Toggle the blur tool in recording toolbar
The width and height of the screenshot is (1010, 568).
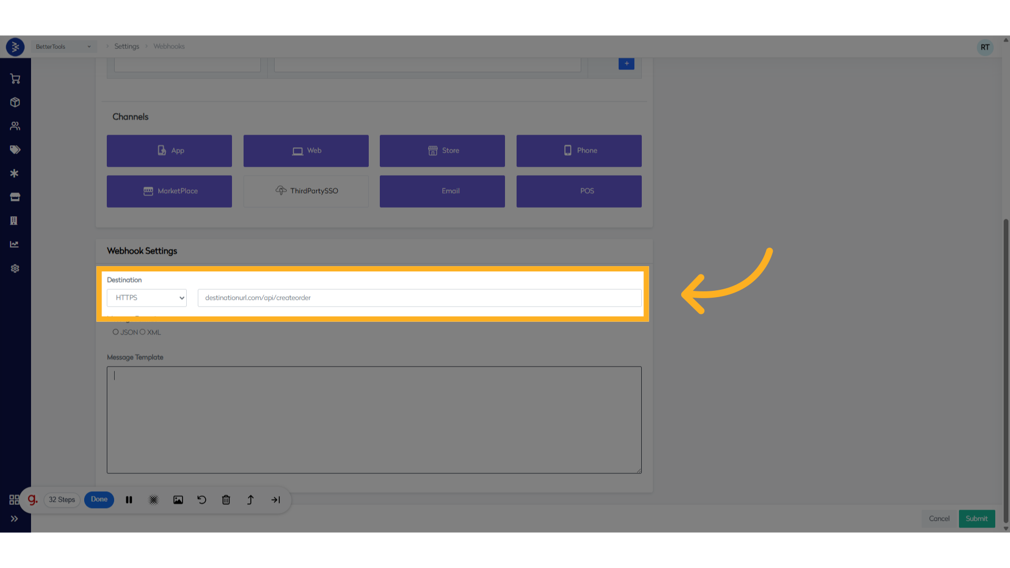tap(153, 500)
